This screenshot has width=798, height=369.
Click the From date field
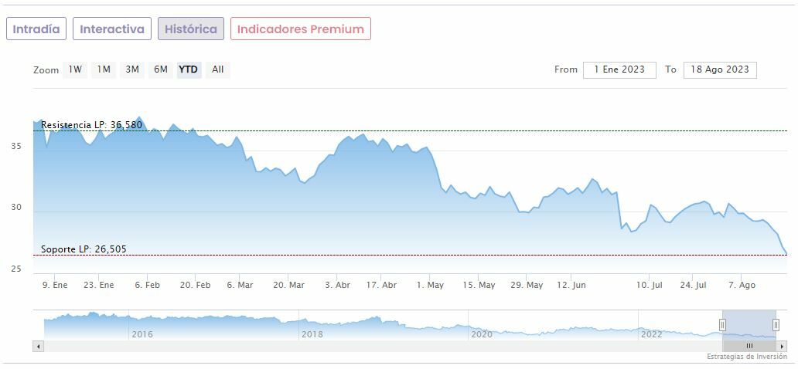click(x=619, y=69)
